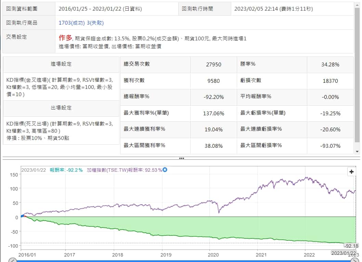This screenshot has height=262, width=362.
Task: Click the right handle of the date range slider
Action: [x=354, y=260]
